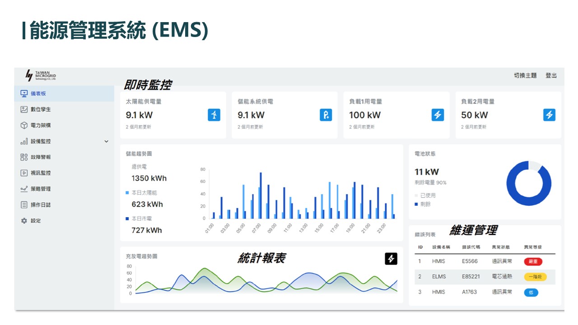Image resolution: width=578 pixels, height=325 pixels.
Task: Click the battery status donut chart
Action: [x=529, y=183]
